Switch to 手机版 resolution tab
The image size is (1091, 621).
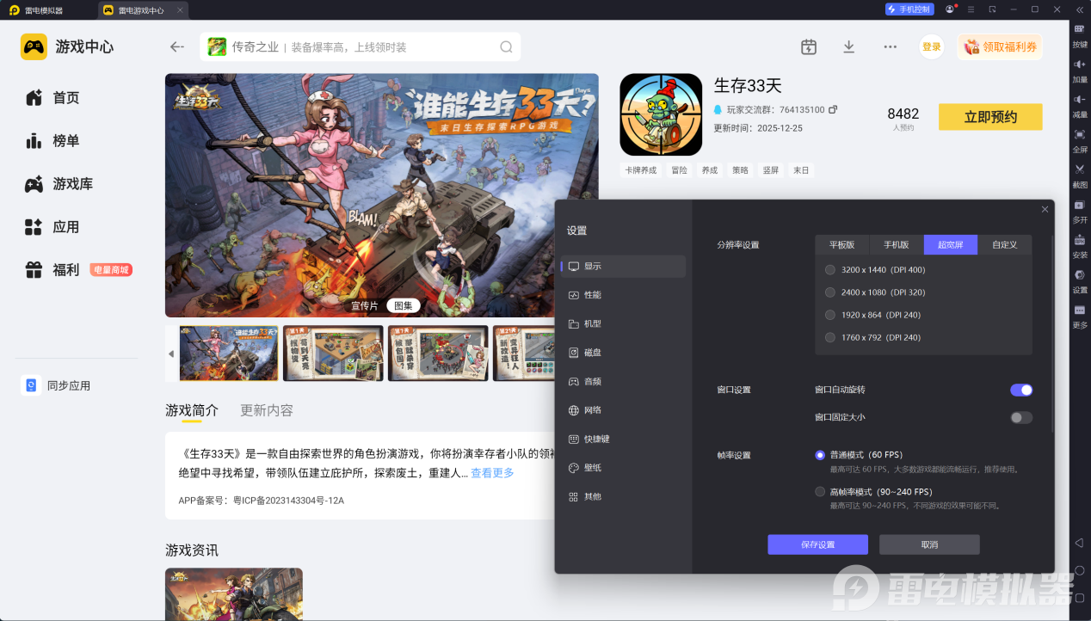click(897, 245)
